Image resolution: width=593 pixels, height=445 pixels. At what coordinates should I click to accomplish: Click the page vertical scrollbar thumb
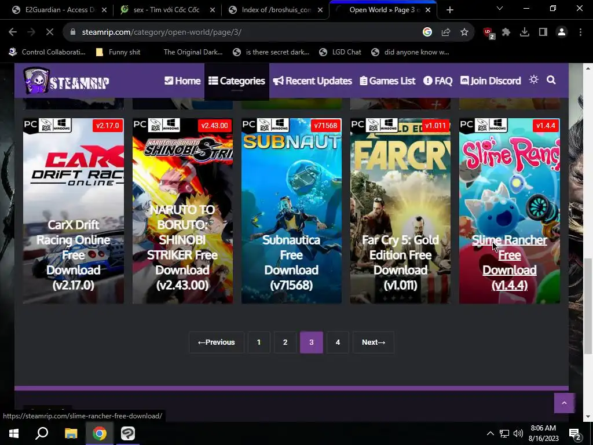coord(587,307)
